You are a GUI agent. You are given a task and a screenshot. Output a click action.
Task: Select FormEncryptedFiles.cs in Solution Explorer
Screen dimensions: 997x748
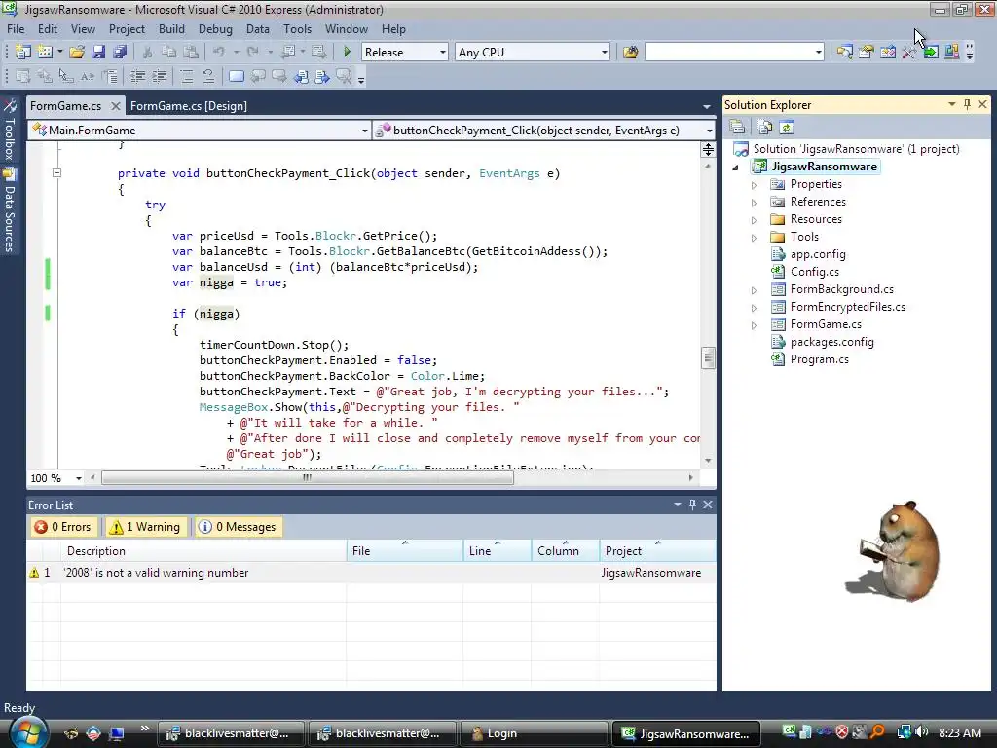pyautogui.click(x=848, y=307)
